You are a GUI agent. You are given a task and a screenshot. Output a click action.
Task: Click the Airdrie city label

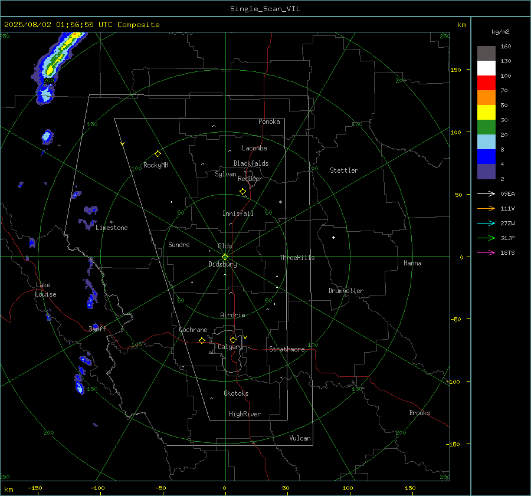(232, 315)
